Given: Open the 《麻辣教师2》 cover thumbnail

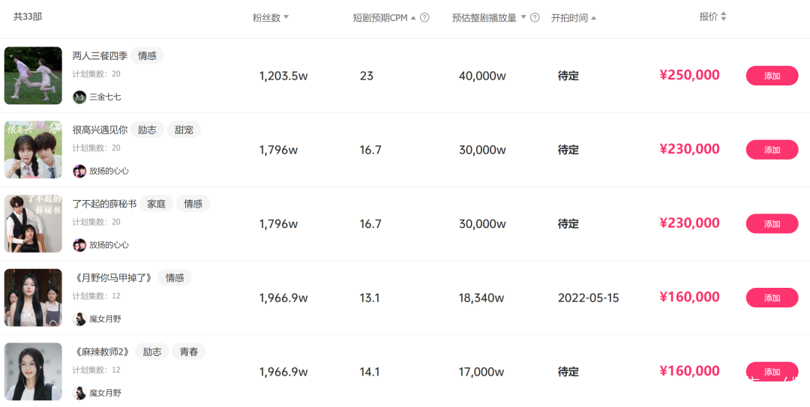Looking at the screenshot, I should 33,372.
